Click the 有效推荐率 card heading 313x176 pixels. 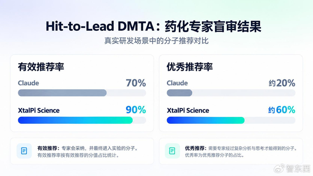click(41, 67)
